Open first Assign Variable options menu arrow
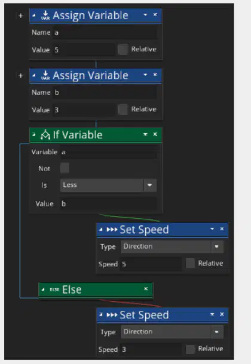Image resolution: width=251 pixels, height=364 pixels. pos(145,14)
